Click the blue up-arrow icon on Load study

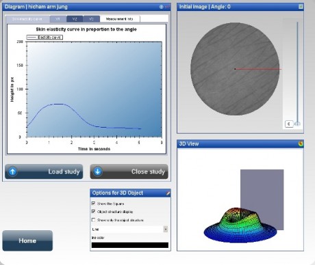[13, 171]
